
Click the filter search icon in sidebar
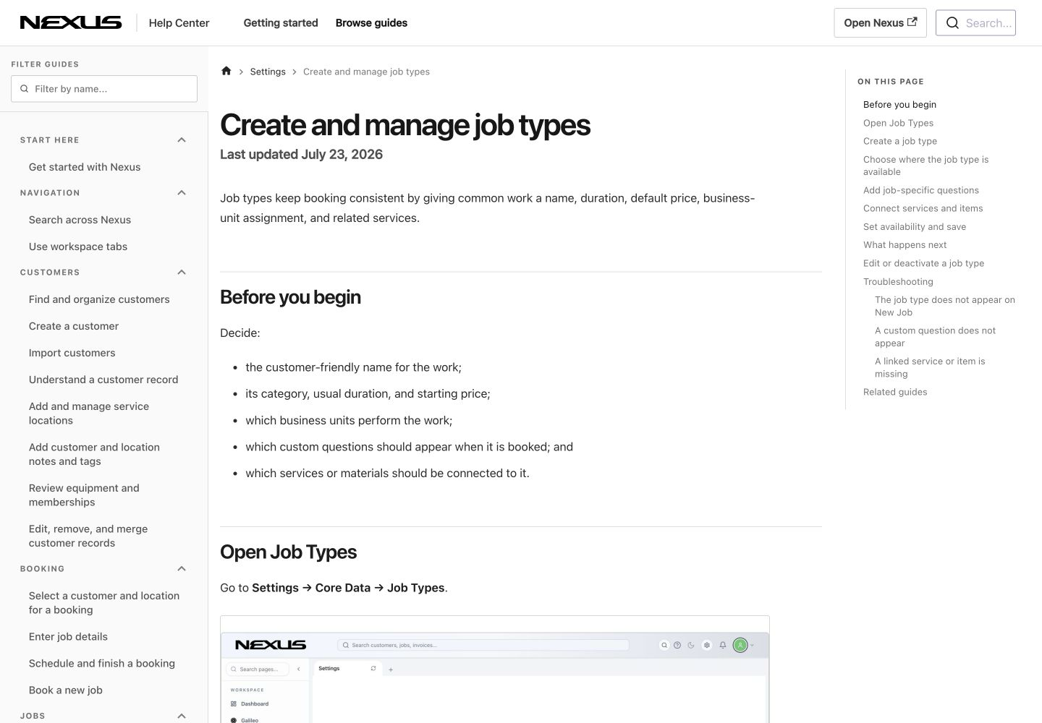pos(25,89)
